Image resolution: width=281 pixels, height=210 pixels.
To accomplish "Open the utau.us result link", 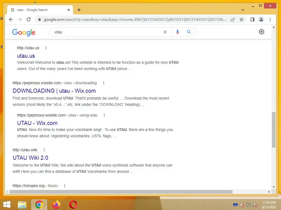I will (x=26, y=56).
